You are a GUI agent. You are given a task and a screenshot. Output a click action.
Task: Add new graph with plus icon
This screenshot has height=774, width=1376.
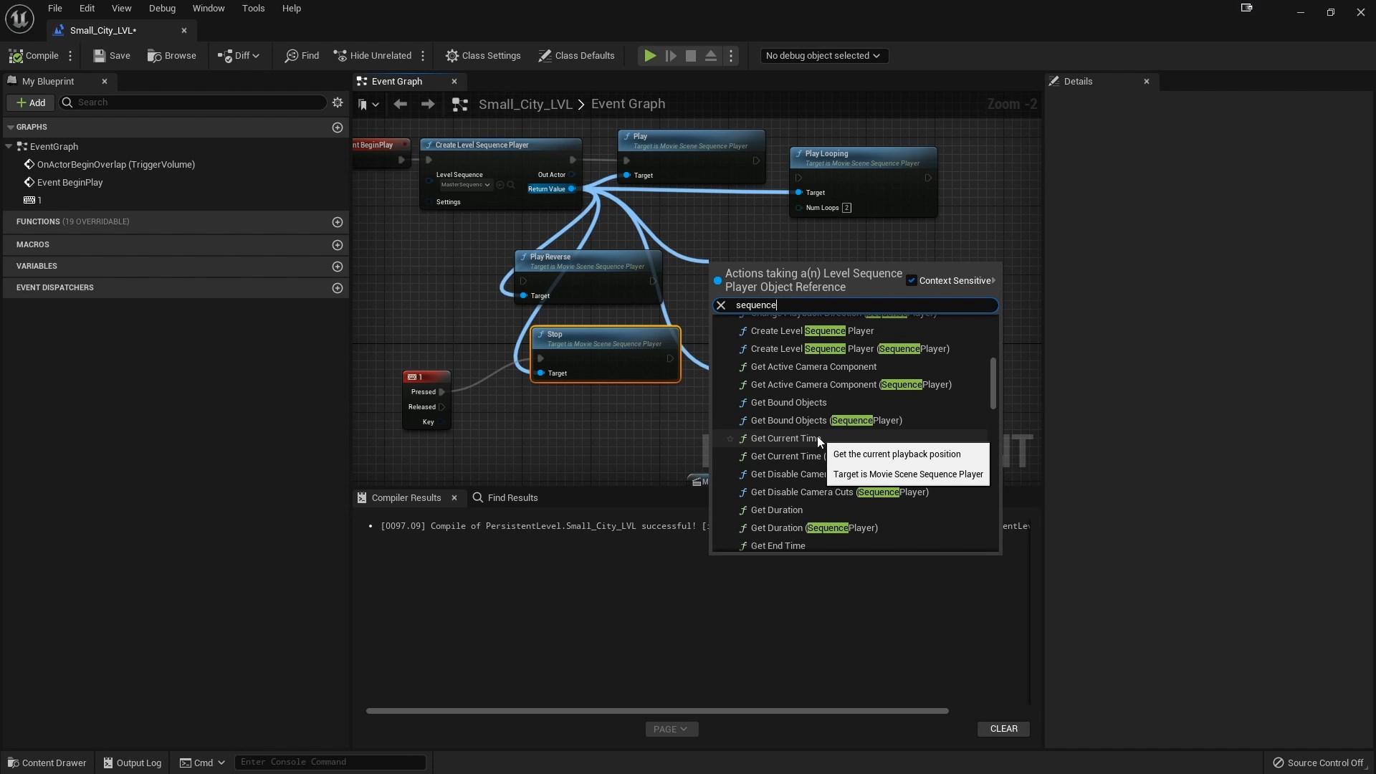(338, 128)
